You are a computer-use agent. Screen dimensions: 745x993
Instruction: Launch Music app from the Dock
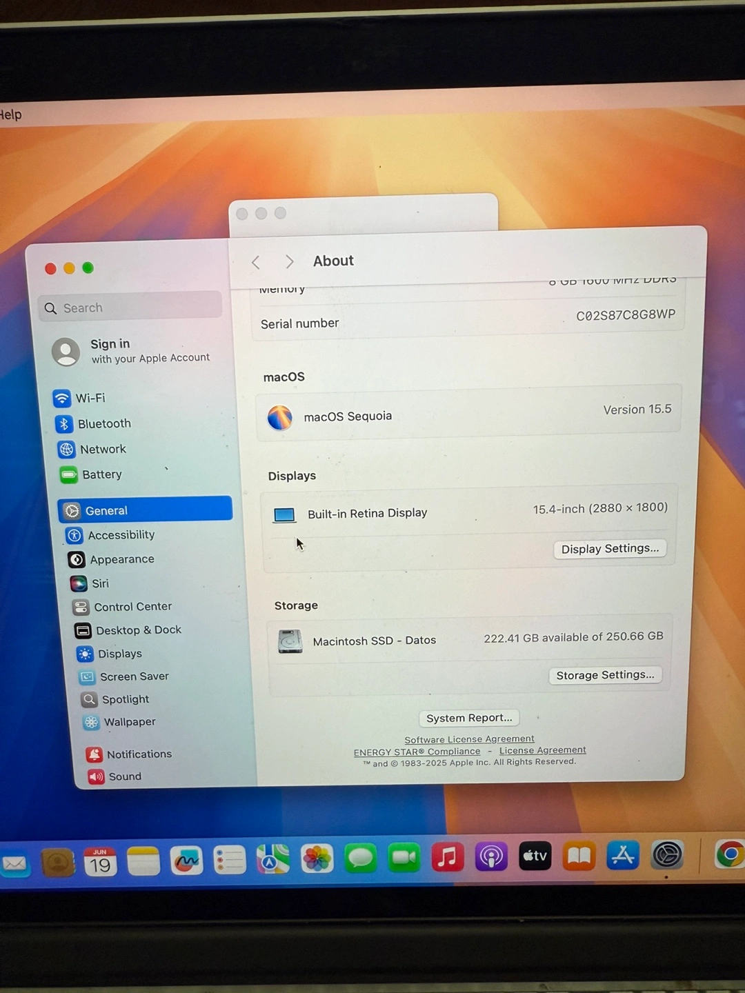(x=448, y=857)
